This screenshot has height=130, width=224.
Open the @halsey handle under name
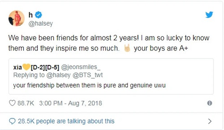40,23
